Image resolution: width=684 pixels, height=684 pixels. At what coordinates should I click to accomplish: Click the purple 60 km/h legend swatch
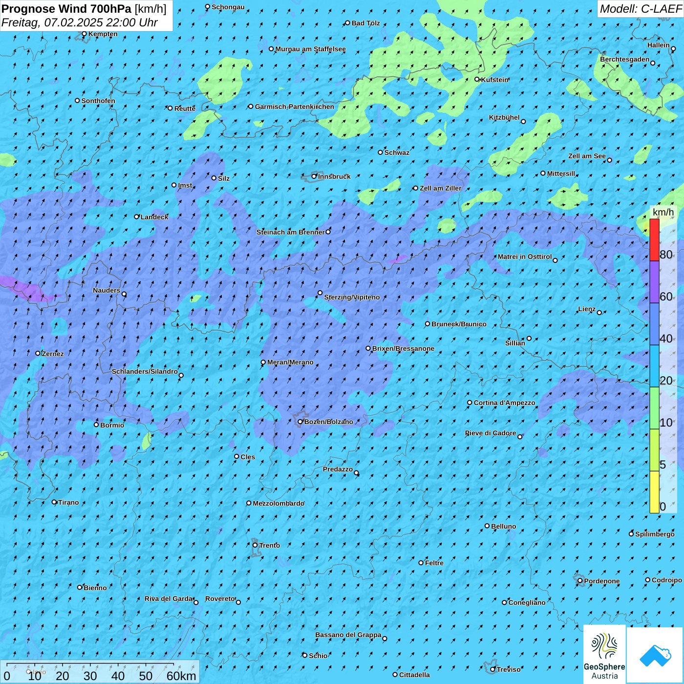pos(654,282)
